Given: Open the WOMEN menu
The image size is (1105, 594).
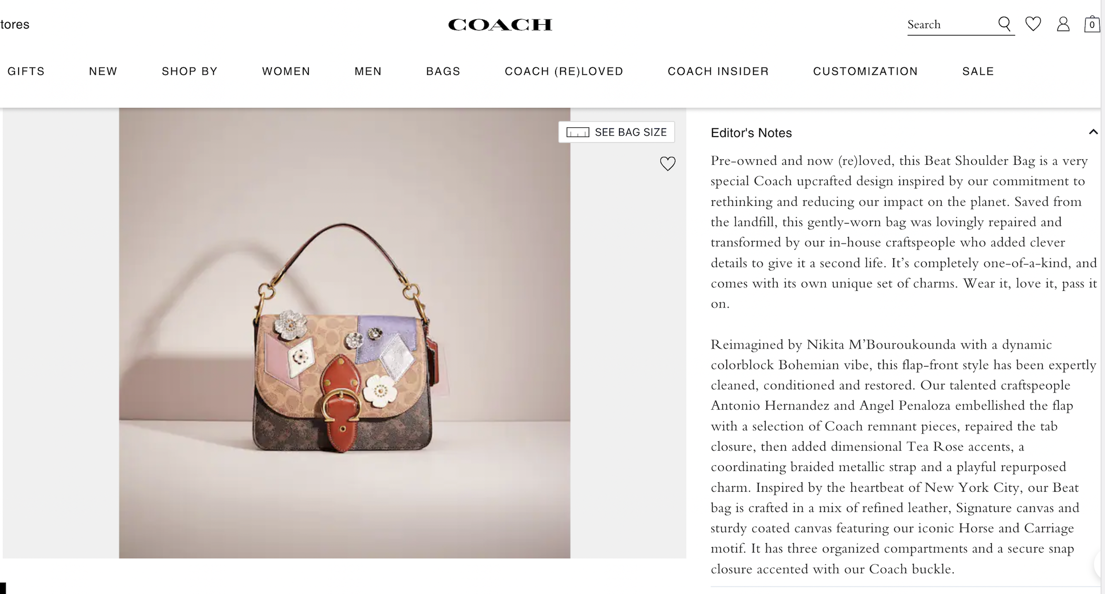Looking at the screenshot, I should point(286,71).
